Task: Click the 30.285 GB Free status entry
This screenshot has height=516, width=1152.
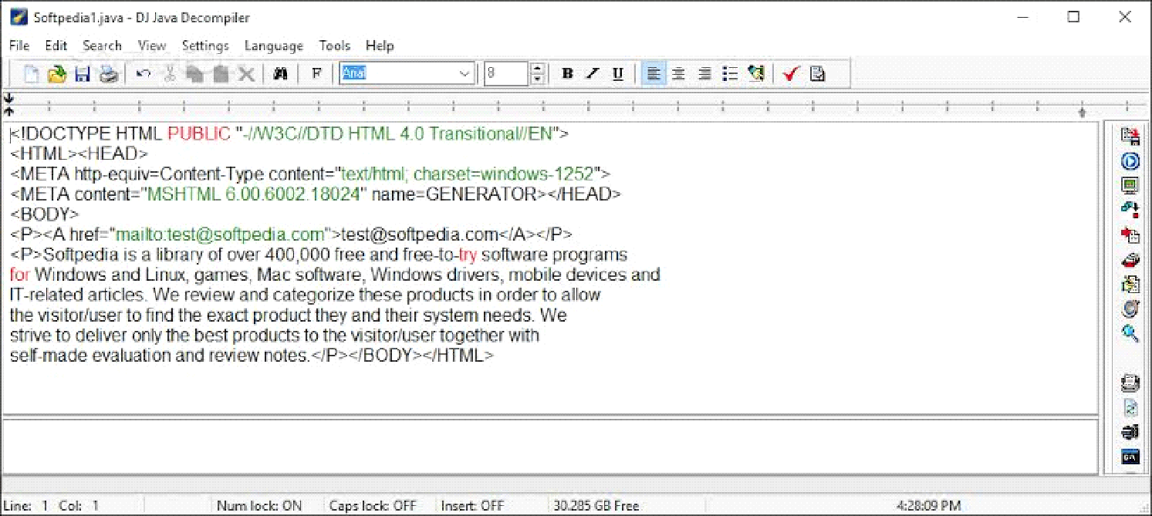Action: point(596,506)
